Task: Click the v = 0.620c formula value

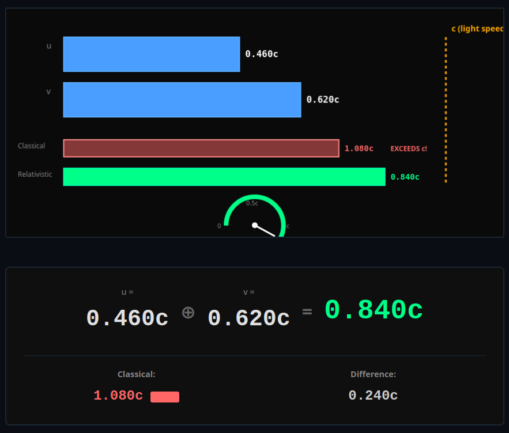Action: 248,318
